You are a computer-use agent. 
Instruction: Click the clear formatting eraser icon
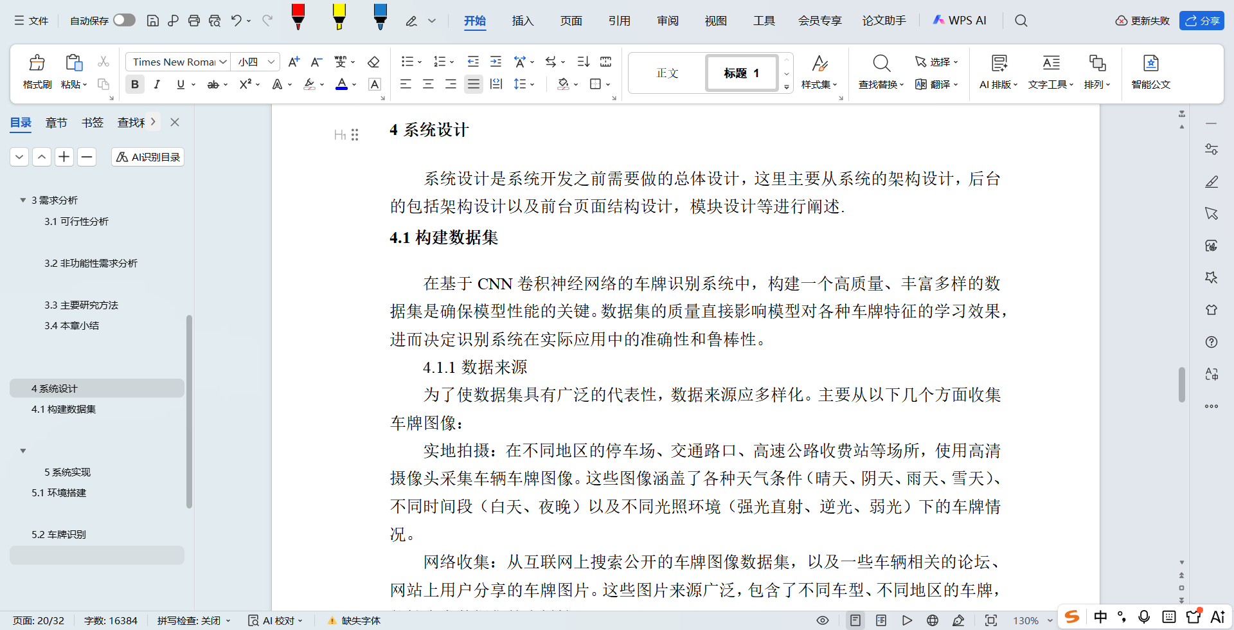(x=373, y=62)
